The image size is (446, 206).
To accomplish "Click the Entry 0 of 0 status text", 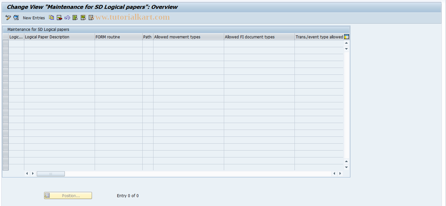I will click(x=128, y=196).
